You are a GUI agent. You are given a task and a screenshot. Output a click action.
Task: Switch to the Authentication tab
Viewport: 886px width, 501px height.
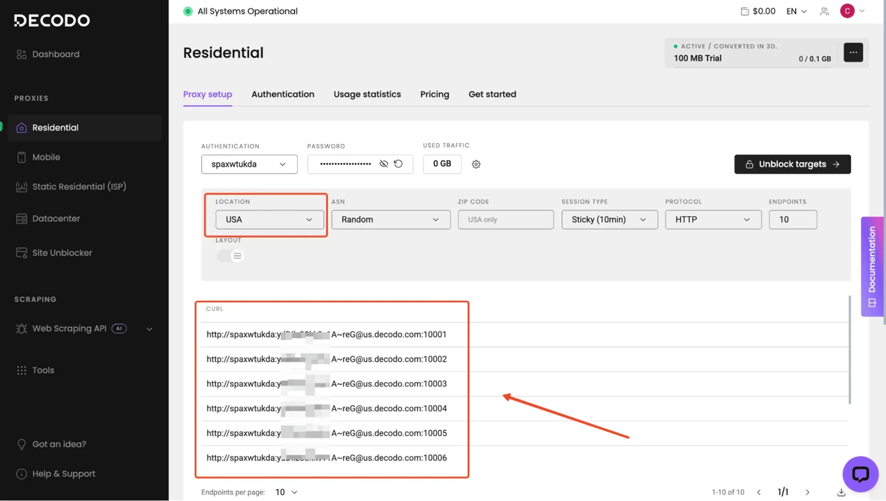point(283,94)
